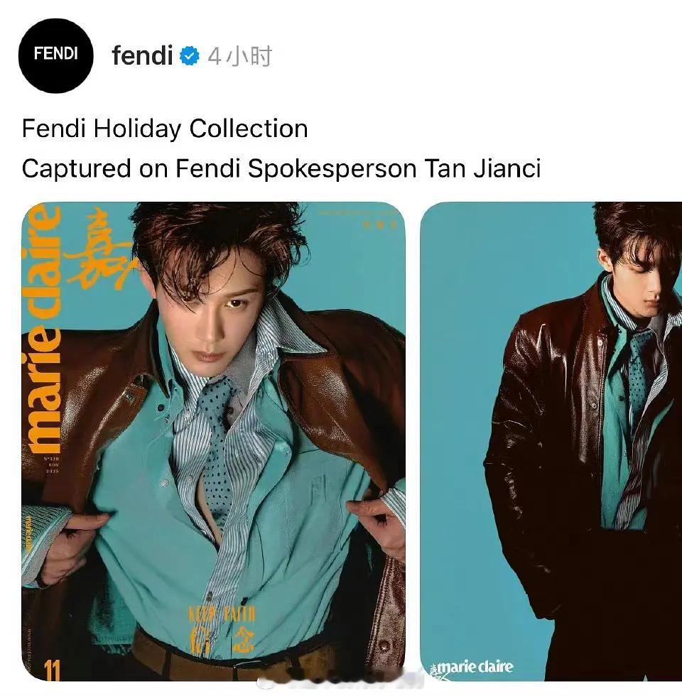Screen dimensions: 682x696
Task: Open the fendi username link
Action: coord(142,55)
